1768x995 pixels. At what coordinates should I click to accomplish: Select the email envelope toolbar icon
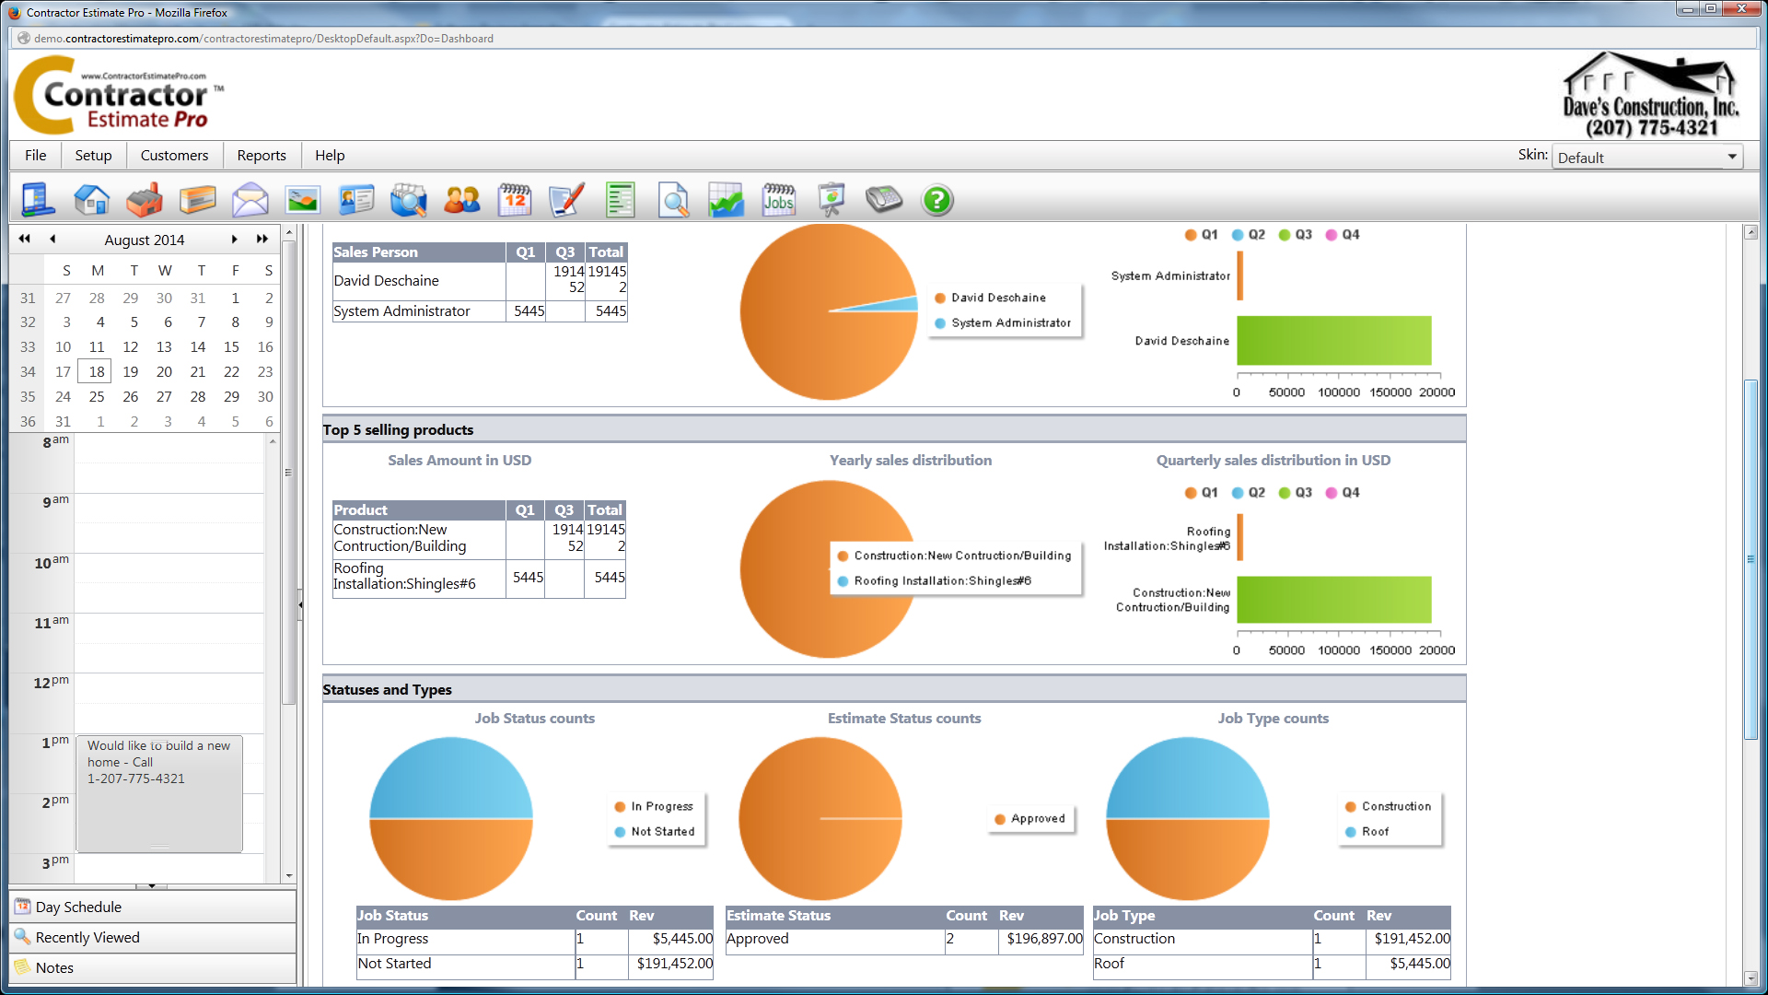click(x=250, y=199)
